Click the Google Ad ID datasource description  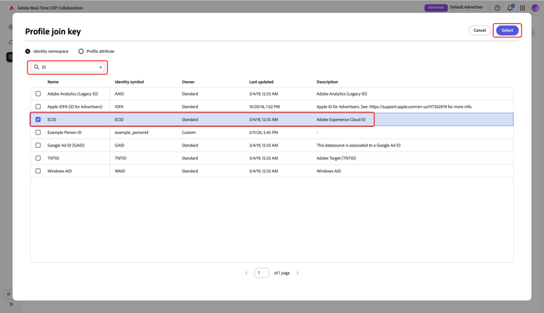click(x=358, y=145)
